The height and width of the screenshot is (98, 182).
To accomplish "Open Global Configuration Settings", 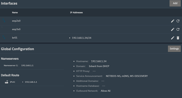I will pyautogui.click(x=174, y=49).
